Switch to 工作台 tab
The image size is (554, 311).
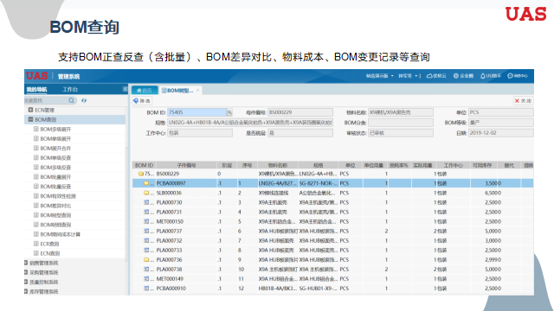pos(70,89)
